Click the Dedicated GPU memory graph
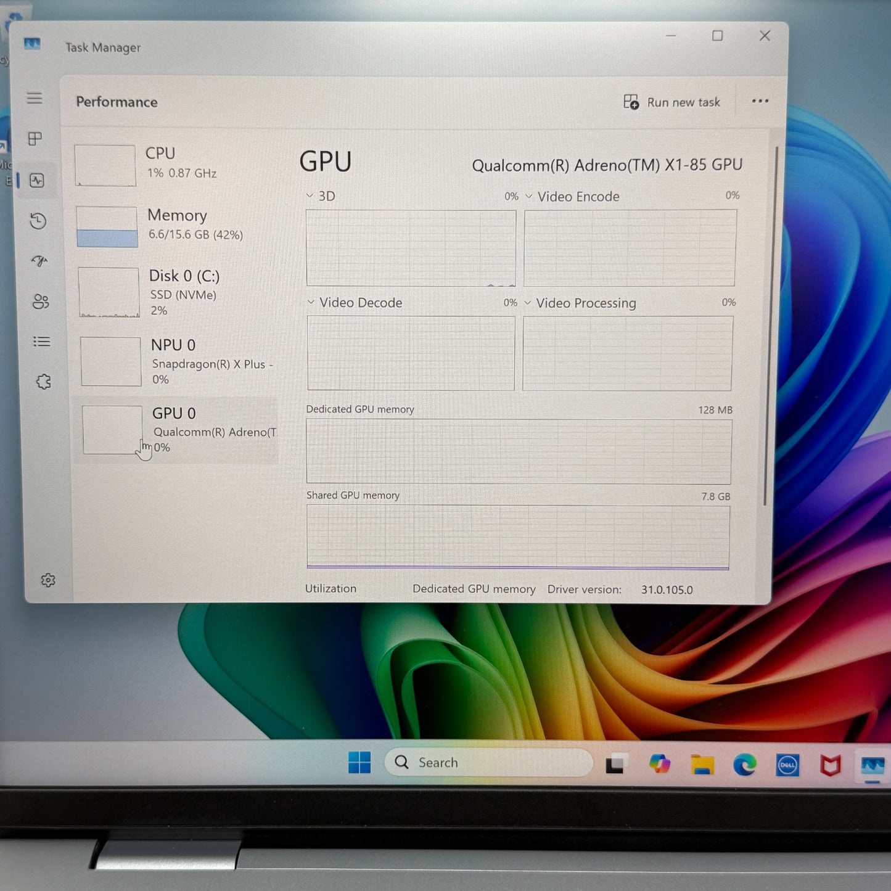The width and height of the screenshot is (891, 891). pos(519,452)
